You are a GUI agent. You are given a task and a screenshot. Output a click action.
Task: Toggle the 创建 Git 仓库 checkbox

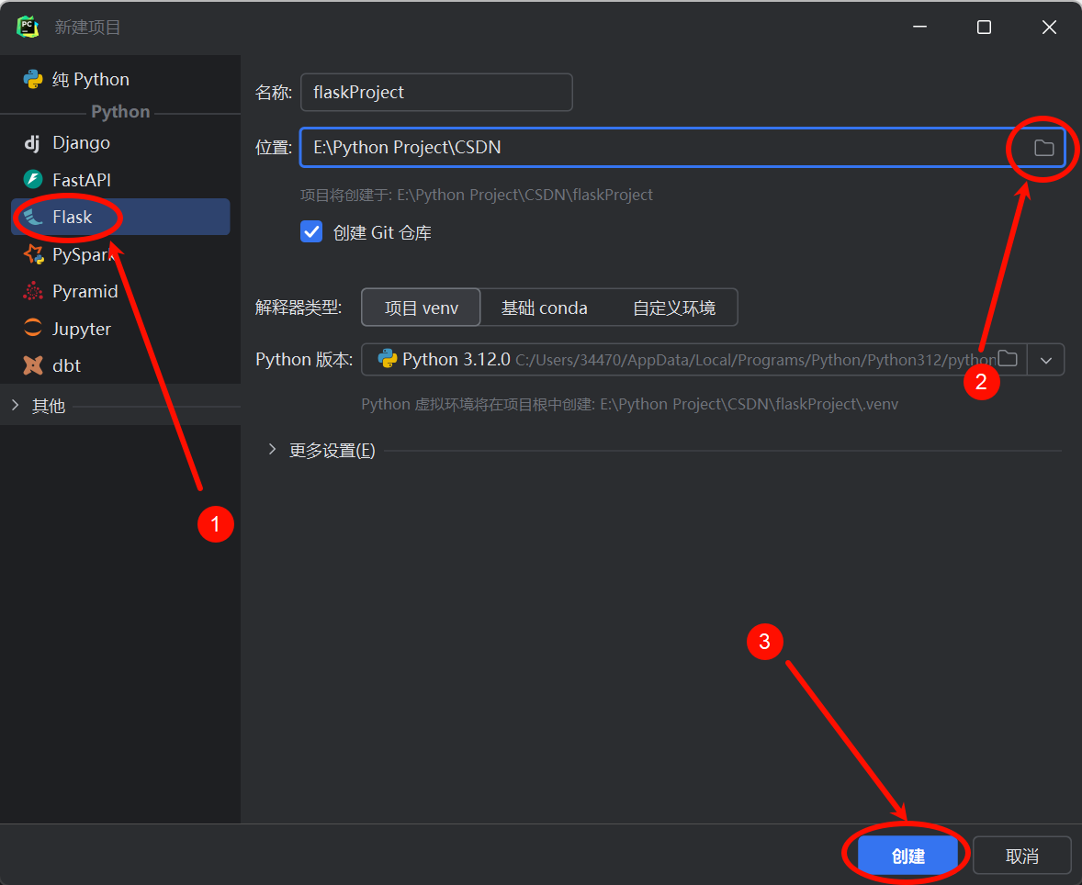pyautogui.click(x=311, y=231)
